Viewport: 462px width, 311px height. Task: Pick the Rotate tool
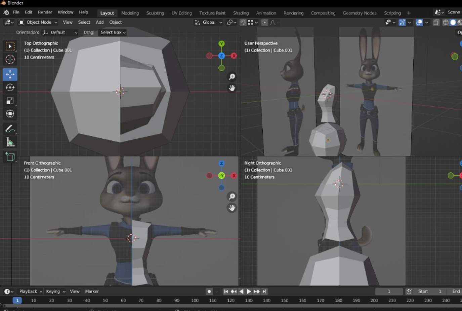pyautogui.click(x=10, y=88)
